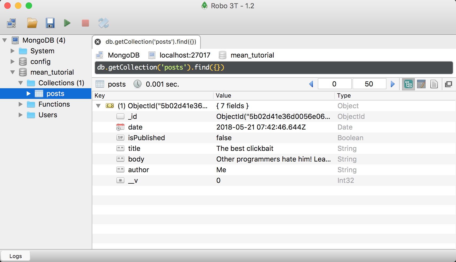
Task: Click the query editor command line
Action: [x=274, y=67]
